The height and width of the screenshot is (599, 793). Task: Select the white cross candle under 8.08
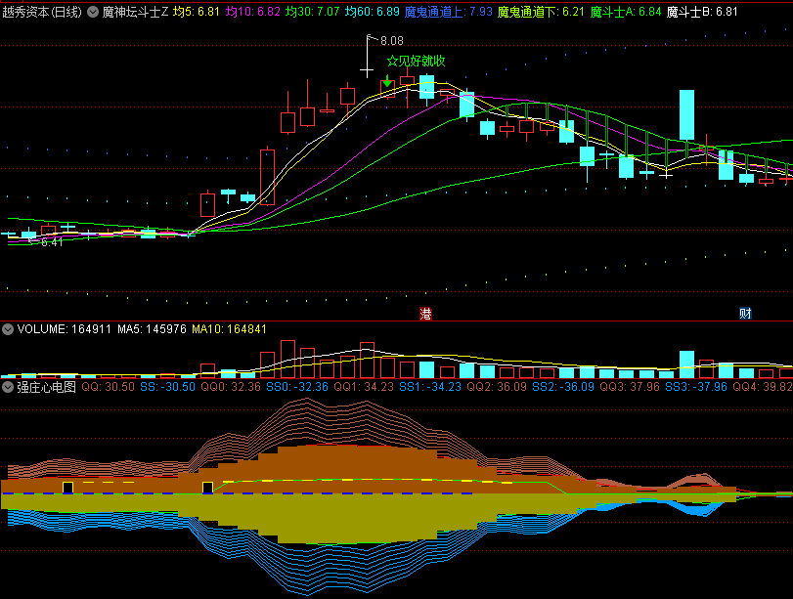[367, 57]
